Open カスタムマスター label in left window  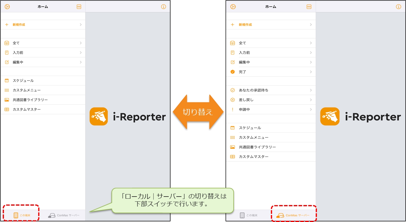pyautogui.click(x=27, y=109)
